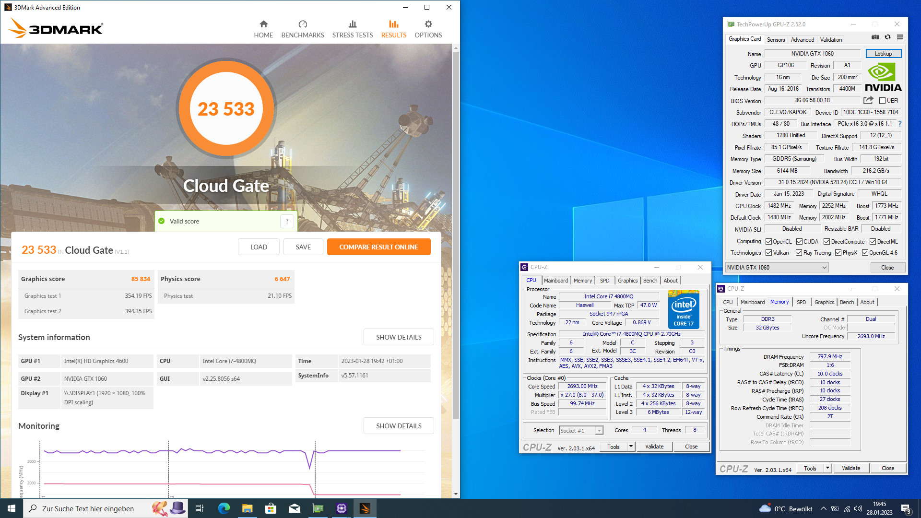The image size is (921, 518).
Task: Click the valid score help question mark
Action: [287, 221]
